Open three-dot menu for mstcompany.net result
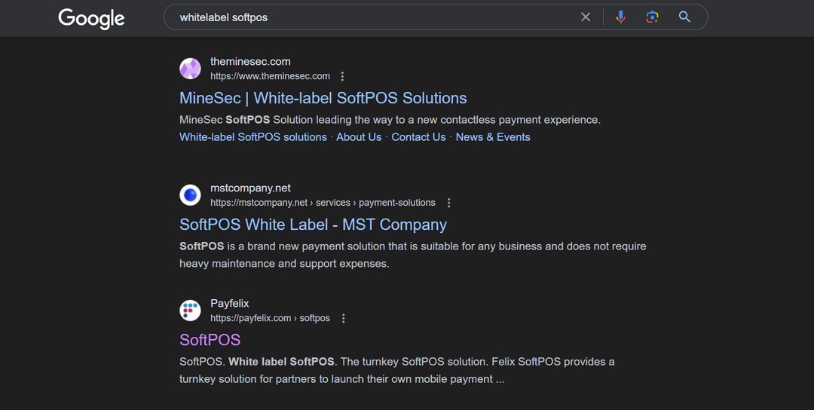 [x=449, y=203]
